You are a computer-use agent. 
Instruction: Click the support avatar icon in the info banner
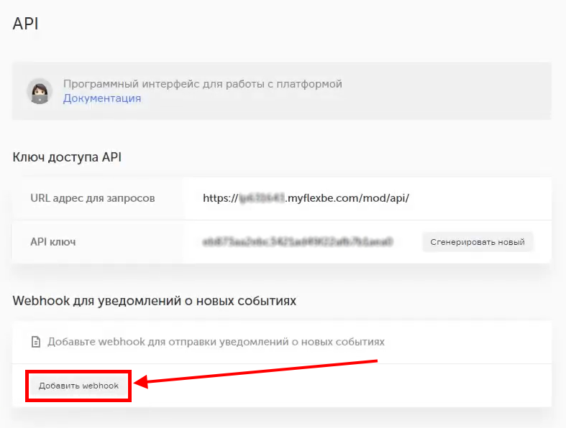click(x=39, y=91)
